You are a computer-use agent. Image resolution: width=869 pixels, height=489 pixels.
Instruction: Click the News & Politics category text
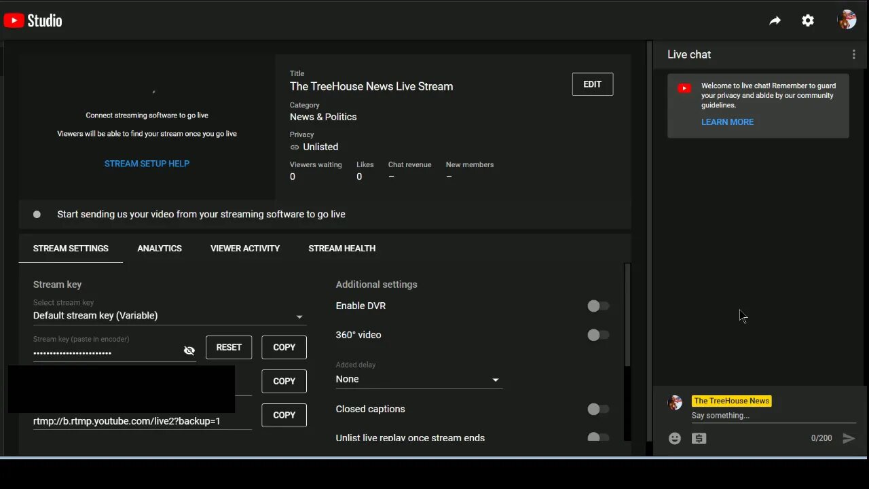click(323, 117)
